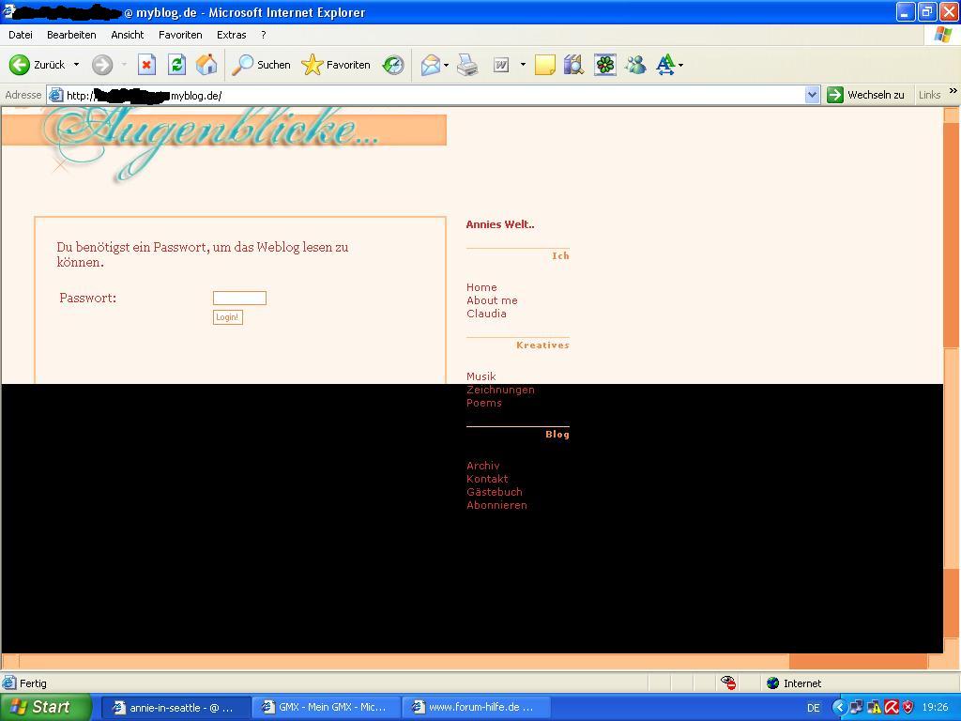Open the Windows Start button

(x=45, y=707)
